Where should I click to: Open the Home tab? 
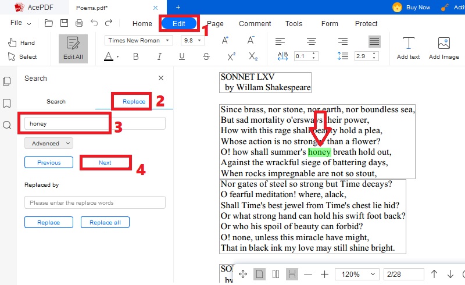[x=142, y=23]
